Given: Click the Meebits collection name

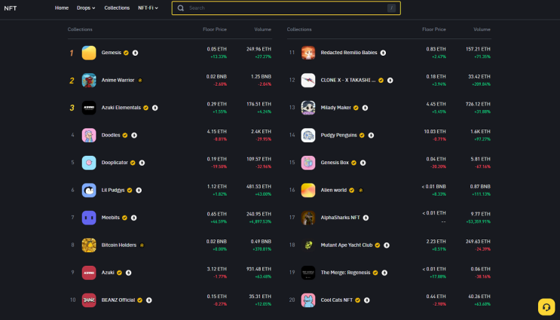Looking at the screenshot, I should 111,218.
